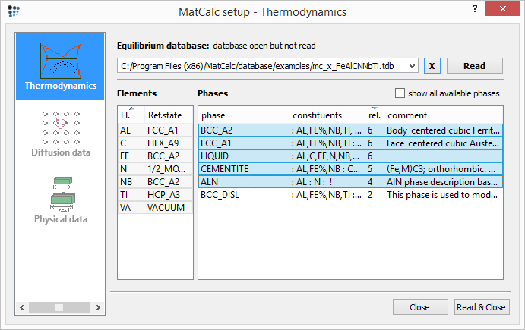Sort elements by Ref.state column header
Image resolution: width=525 pixels, height=330 pixels.
pos(169,115)
